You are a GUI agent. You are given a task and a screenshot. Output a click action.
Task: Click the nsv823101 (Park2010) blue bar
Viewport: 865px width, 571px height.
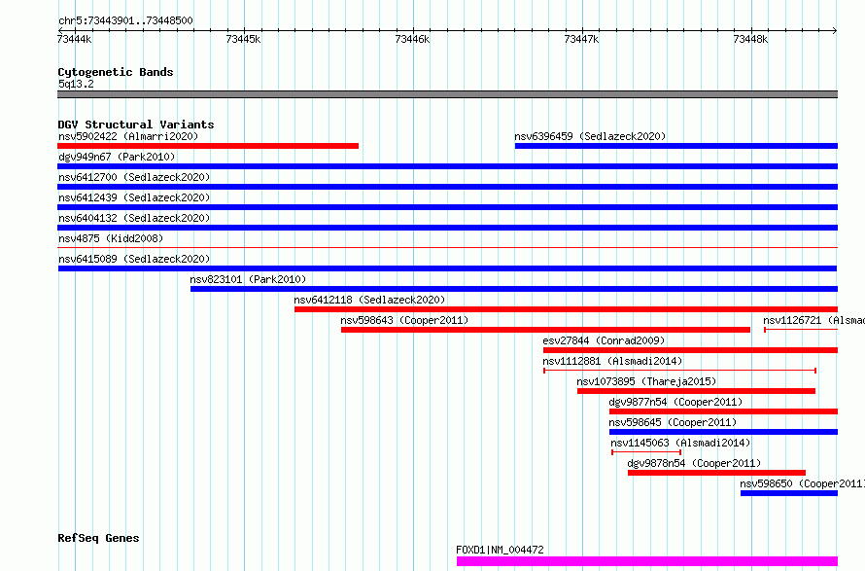point(514,289)
